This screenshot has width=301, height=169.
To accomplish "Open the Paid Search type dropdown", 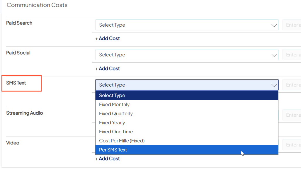I will pos(187,25).
